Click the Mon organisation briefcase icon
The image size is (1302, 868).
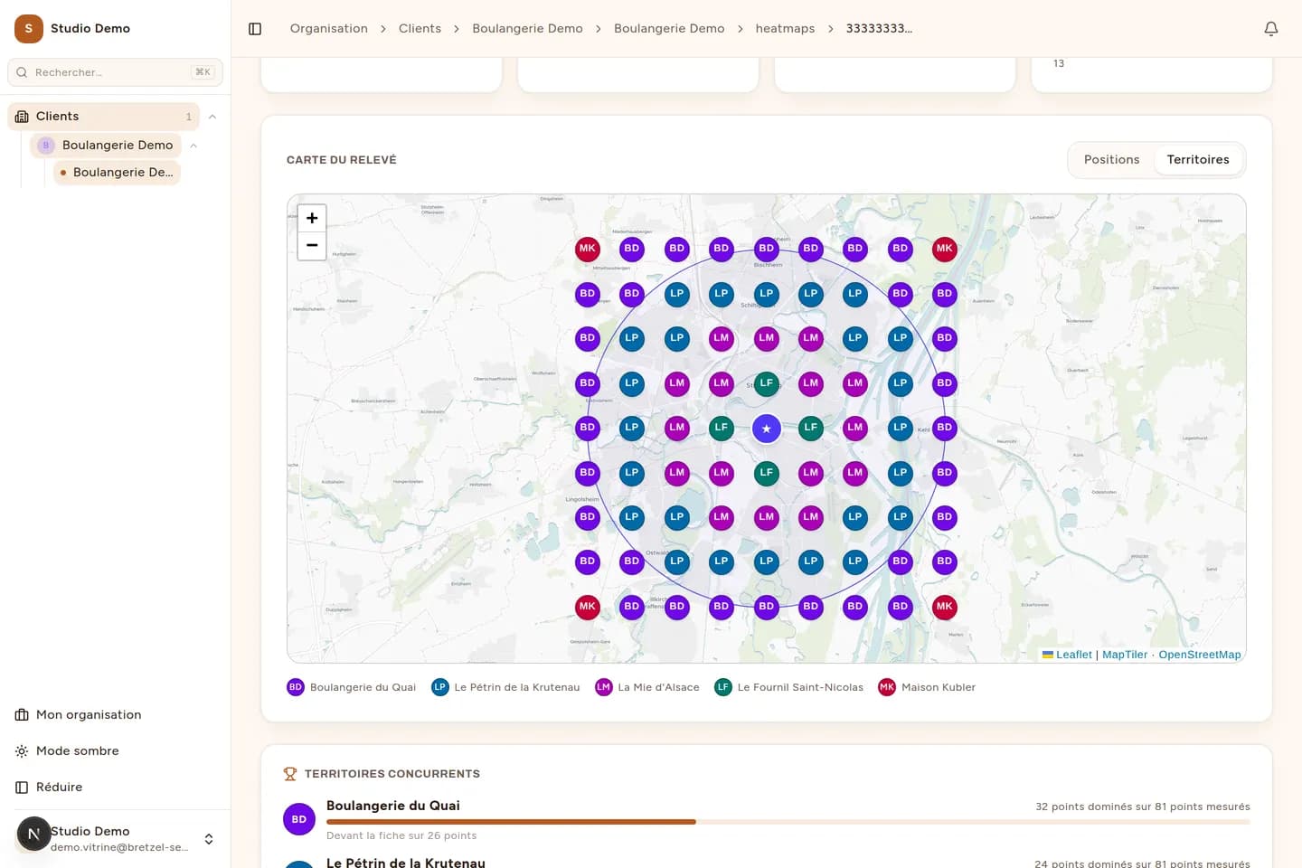(x=22, y=715)
